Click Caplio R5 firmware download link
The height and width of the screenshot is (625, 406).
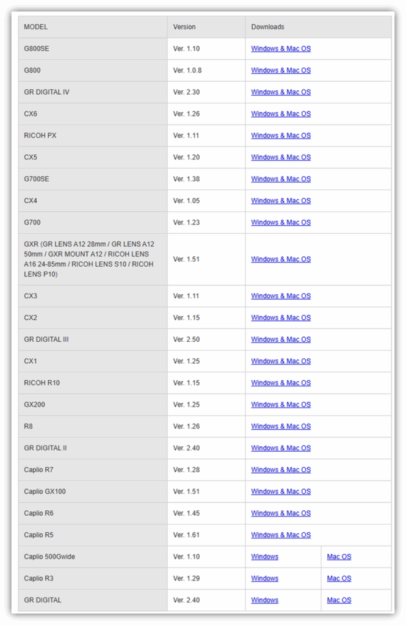click(281, 535)
